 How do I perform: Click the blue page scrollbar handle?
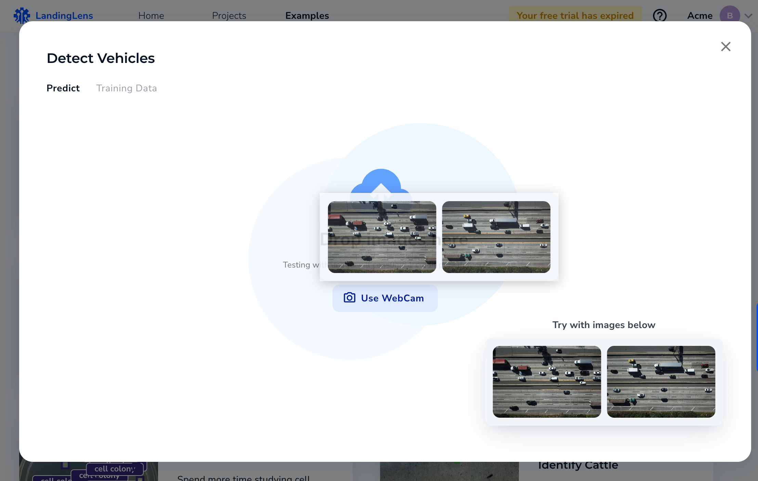(x=757, y=337)
